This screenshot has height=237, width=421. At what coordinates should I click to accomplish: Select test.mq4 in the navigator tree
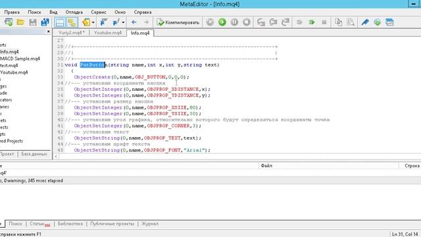click(x=9, y=65)
